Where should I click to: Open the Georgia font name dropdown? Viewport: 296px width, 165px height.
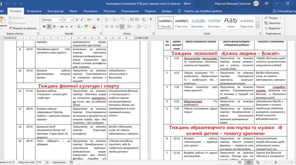60,20
